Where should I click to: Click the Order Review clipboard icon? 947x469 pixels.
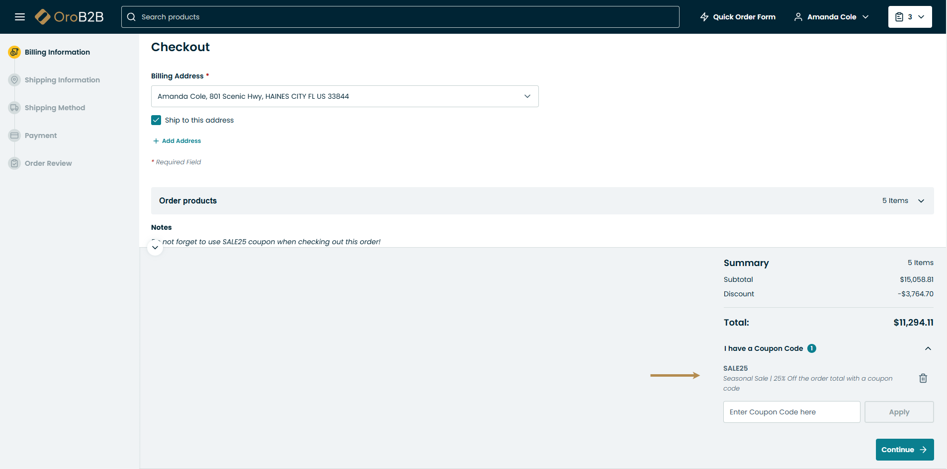pyautogui.click(x=14, y=163)
